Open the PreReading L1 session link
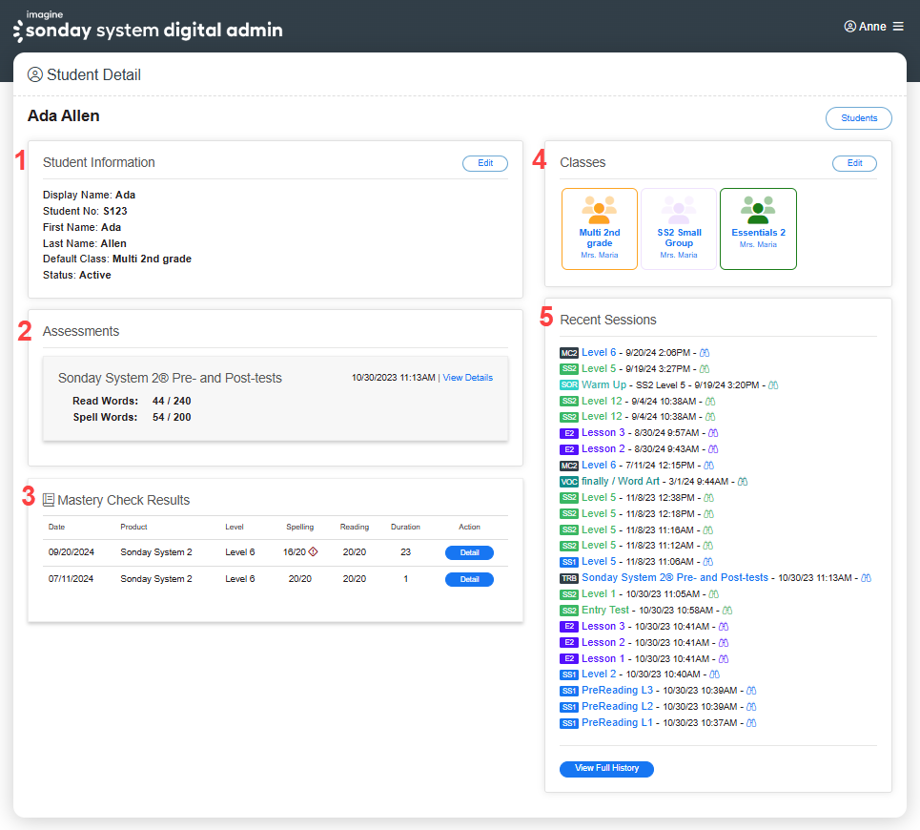This screenshot has height=830, width=920. click(x=617, y=722)
